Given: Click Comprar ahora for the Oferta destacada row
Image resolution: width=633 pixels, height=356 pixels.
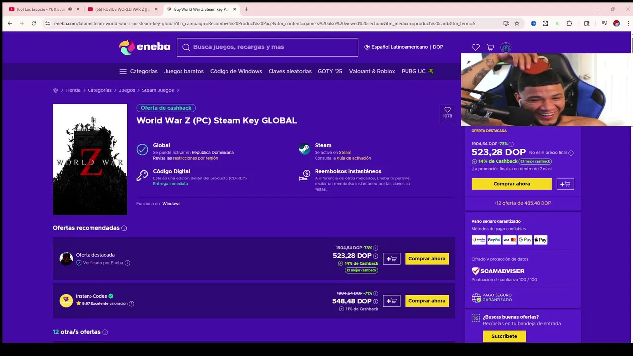Looking at the screenshot, I should click(427, 259).
